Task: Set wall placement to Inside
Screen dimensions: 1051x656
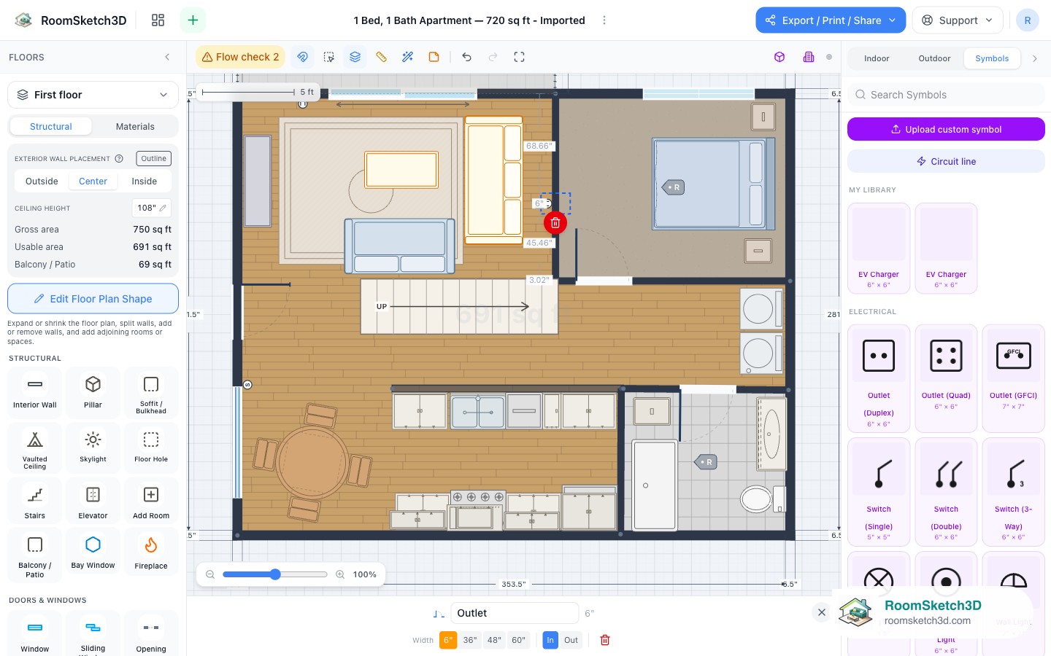Action: pos(144,181)
